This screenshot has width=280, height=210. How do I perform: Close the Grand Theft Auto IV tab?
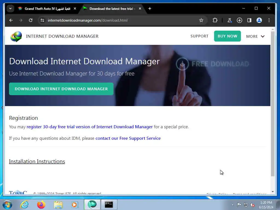[x=75, y=8]
